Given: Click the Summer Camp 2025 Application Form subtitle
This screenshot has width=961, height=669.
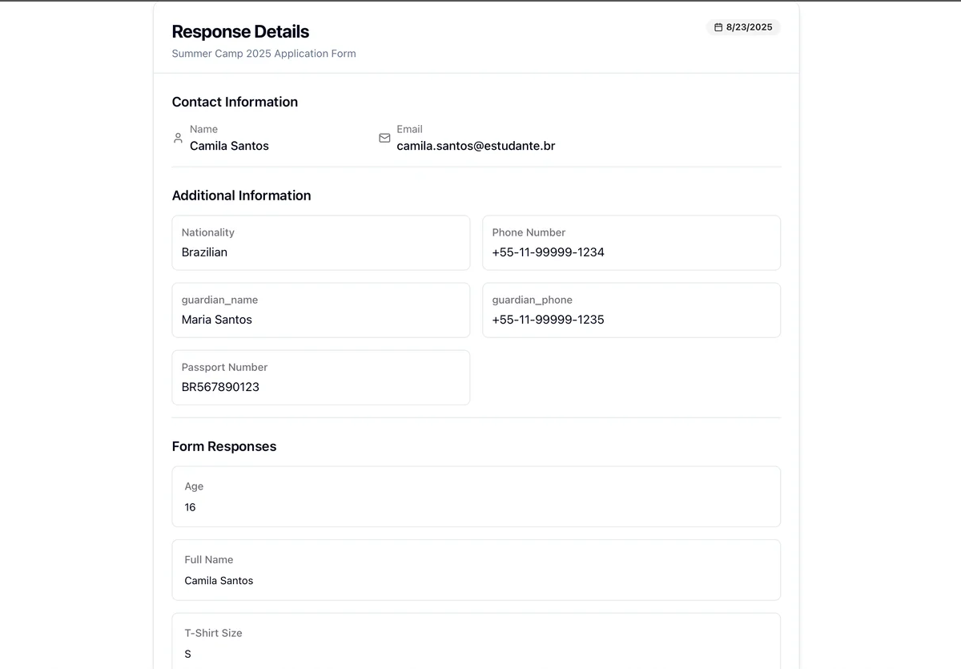Looking at the screenshot, I should click(x=263, y=54).
